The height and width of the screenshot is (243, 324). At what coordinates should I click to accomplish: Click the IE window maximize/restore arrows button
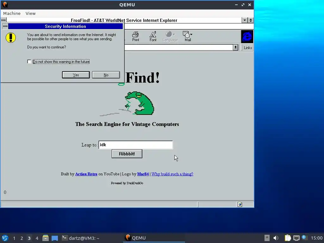(251, 20)
